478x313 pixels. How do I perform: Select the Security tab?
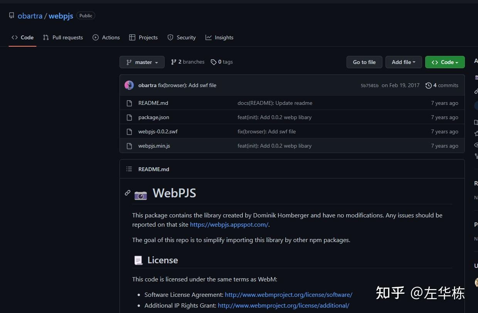pos(182,37)
